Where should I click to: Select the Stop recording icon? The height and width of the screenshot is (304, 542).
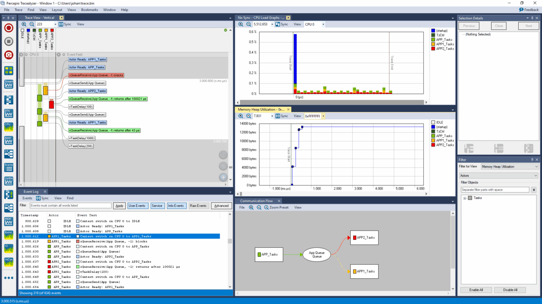click(x=8, y=41)
